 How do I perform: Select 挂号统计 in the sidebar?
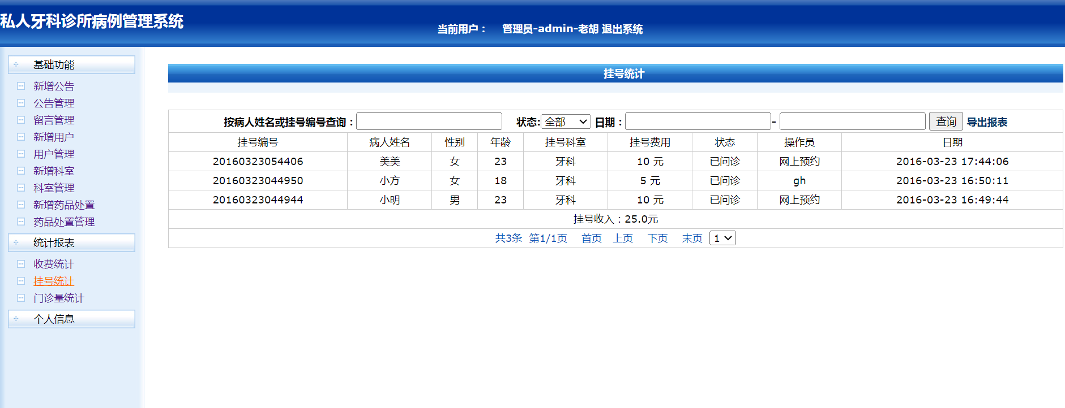54,281
